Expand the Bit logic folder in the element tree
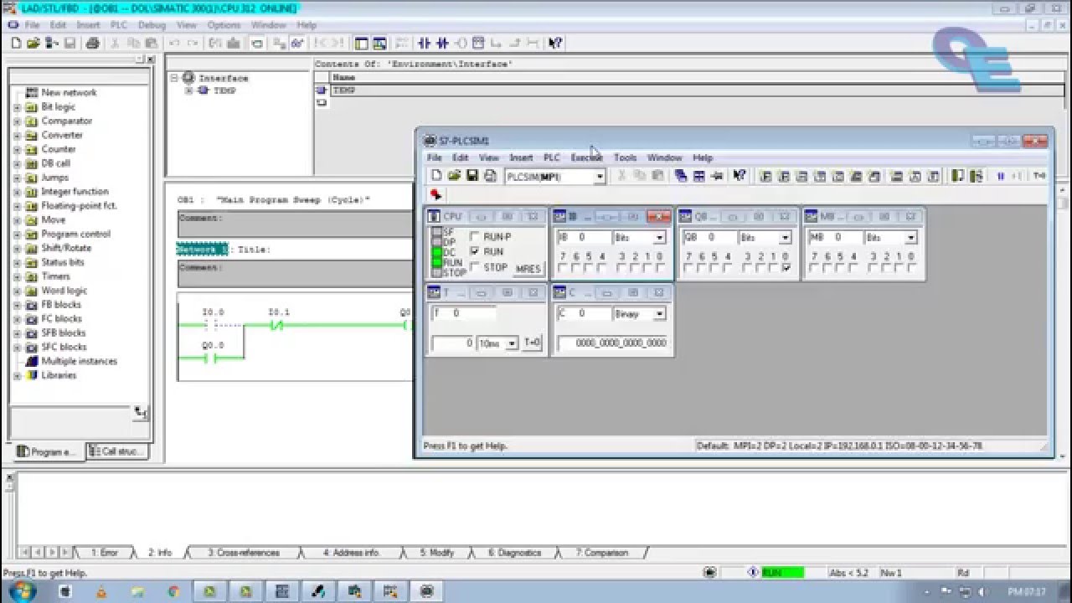Screen dimensions: 1072x603 [17, 107]
